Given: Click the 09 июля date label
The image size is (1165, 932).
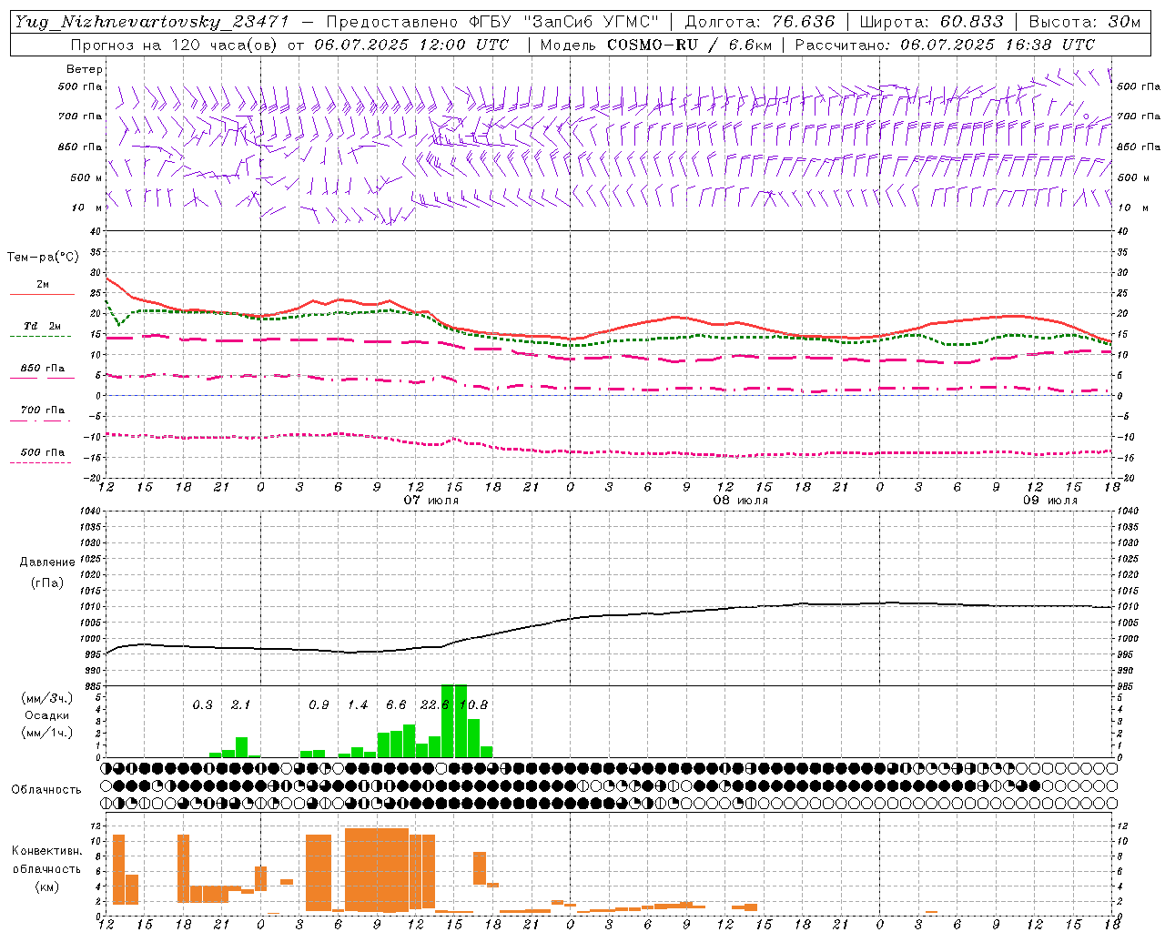Looking at the screenshot, I should click(x=1049, y=501).
